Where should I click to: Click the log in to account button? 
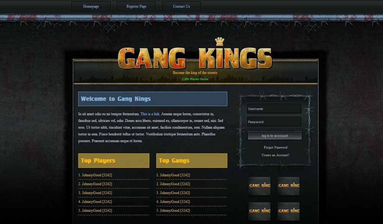(275, 136)
